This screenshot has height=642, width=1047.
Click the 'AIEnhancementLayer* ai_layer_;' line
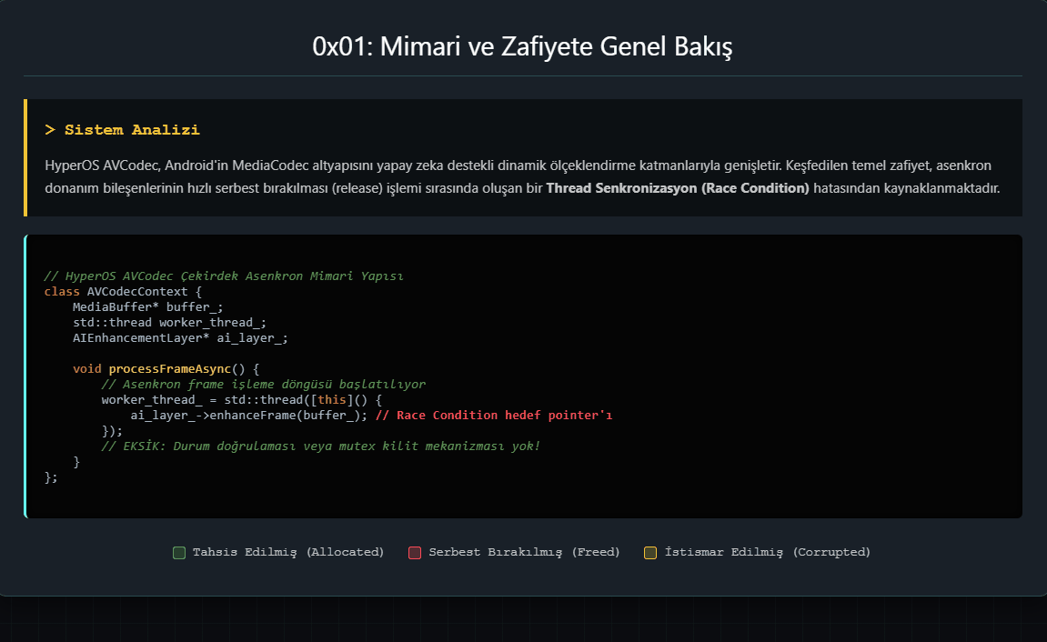click(x=180, y=337)
